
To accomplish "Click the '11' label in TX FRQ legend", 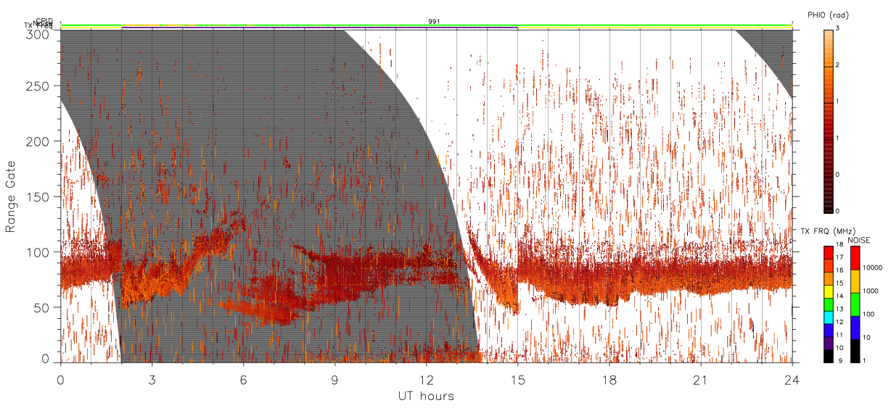I will pos(840,335).
